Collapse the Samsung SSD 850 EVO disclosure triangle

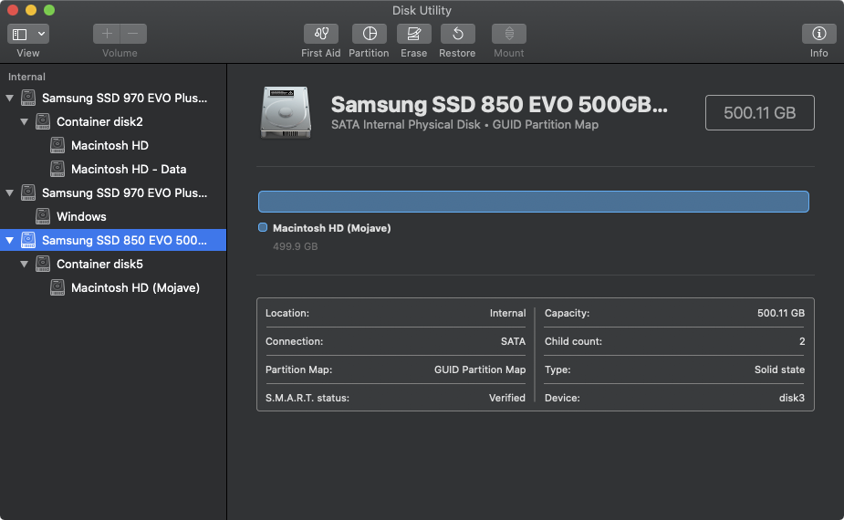pos(10,240)
